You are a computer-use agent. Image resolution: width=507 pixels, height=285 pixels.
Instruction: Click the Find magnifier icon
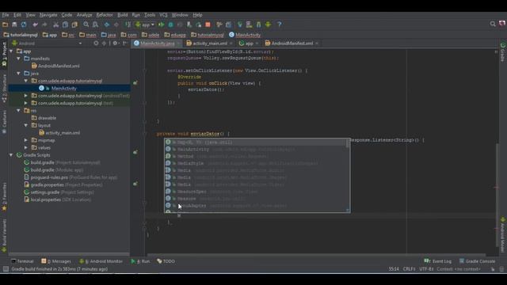(86, 25)
